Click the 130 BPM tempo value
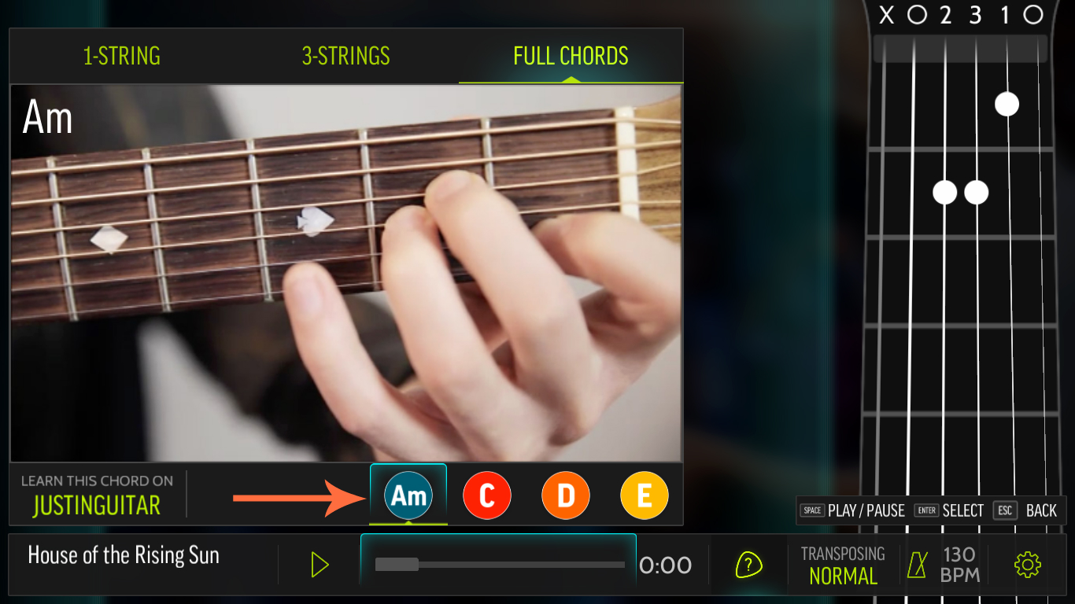1075x604 pixels. click(959, 565)
